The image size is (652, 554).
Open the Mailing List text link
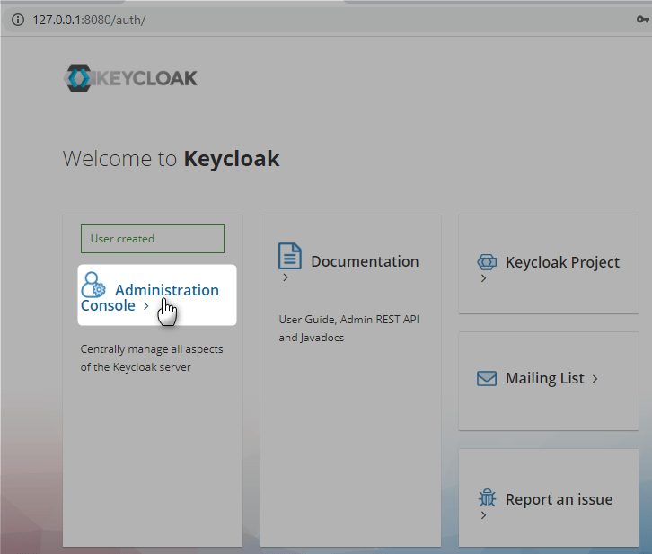(x=544, y=378)
